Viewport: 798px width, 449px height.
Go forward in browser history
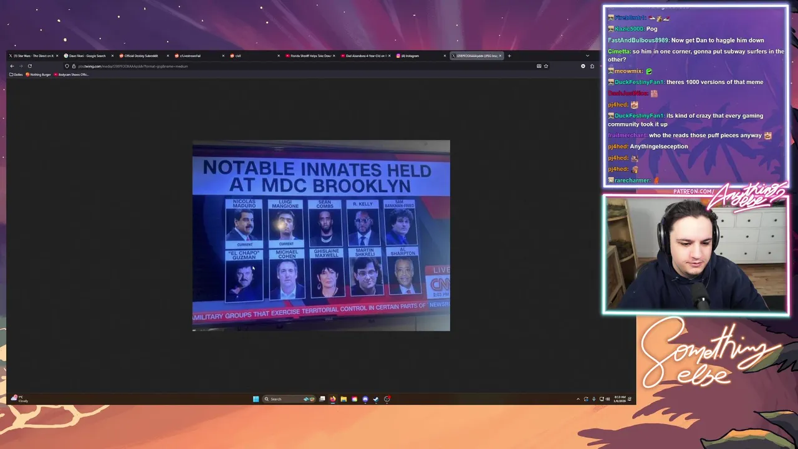21,66
